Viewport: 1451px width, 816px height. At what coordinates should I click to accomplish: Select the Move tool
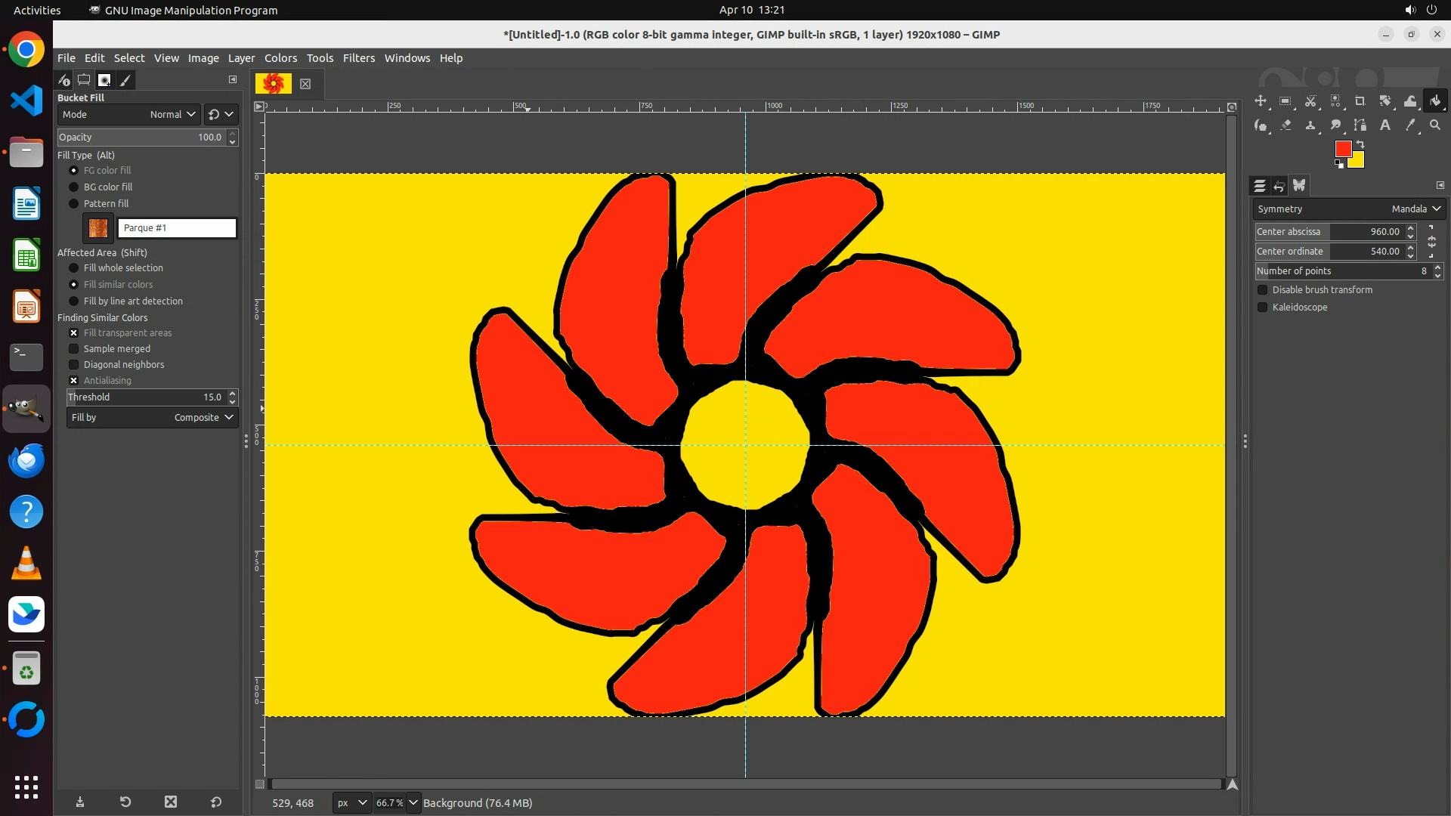[1261, 101]
